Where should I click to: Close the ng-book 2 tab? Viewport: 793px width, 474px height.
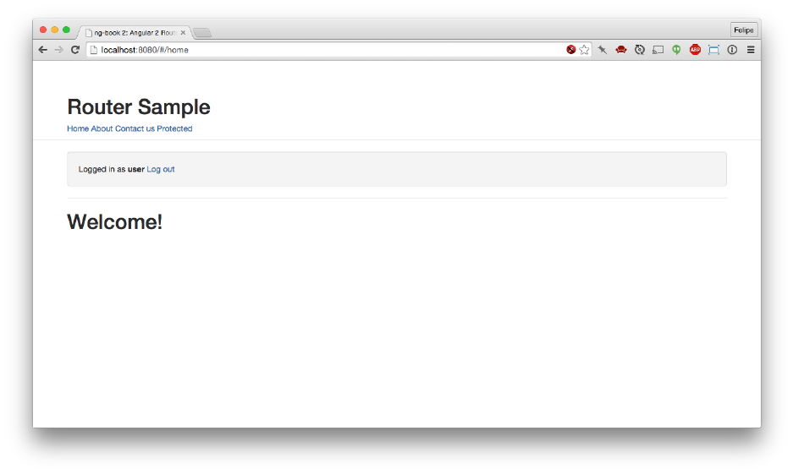(x=183, y=33)
